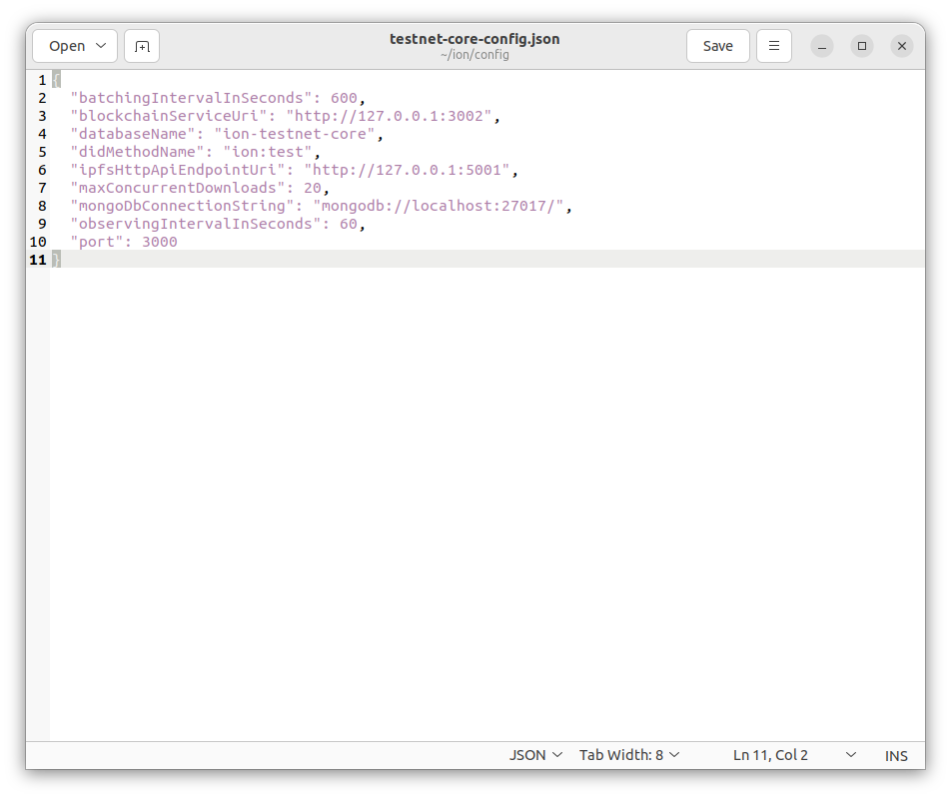Click the "ion:test" value

point(268,152)
